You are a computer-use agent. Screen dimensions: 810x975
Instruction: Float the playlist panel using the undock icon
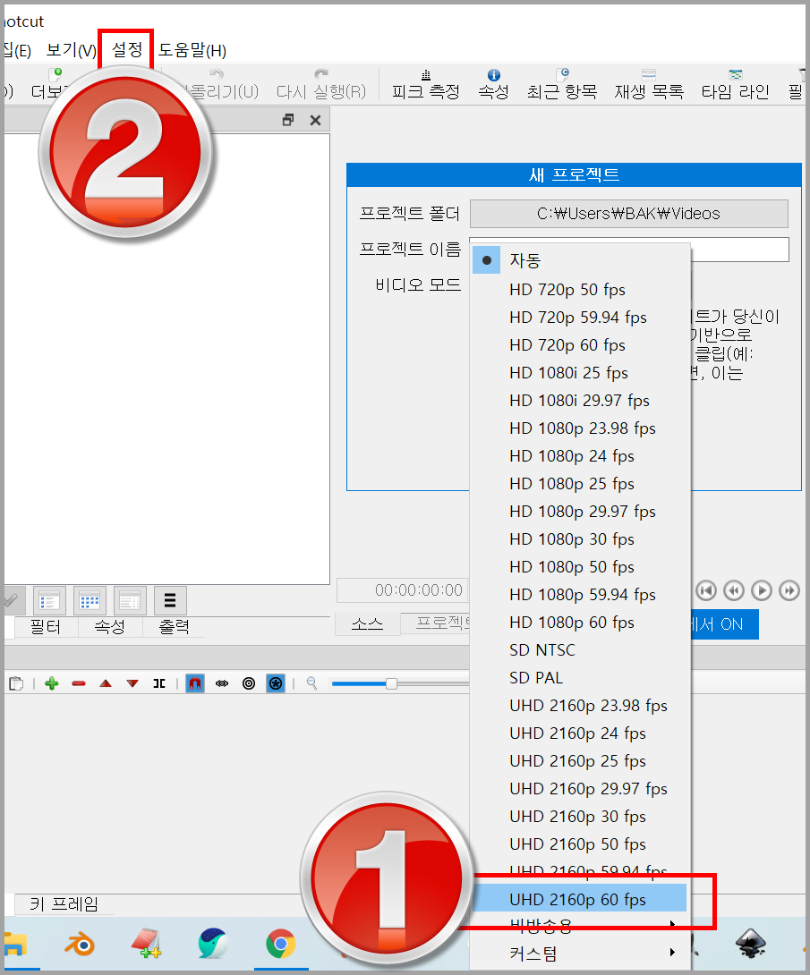[288, 120]
